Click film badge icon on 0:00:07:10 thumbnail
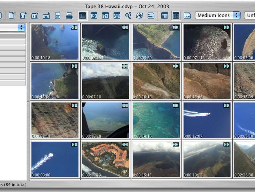Screen dimensions: 255x192 tap(125, 66)
